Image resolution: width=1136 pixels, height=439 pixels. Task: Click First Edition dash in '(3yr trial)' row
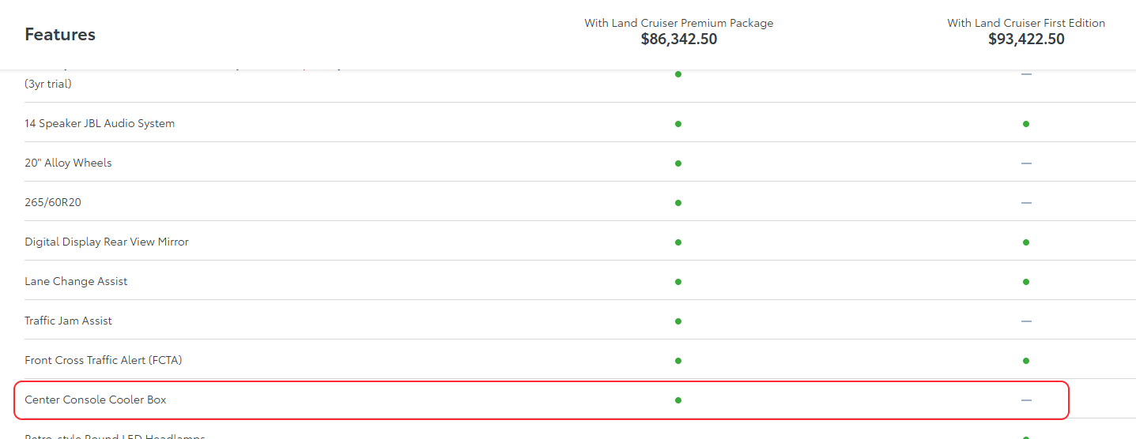1026,74
